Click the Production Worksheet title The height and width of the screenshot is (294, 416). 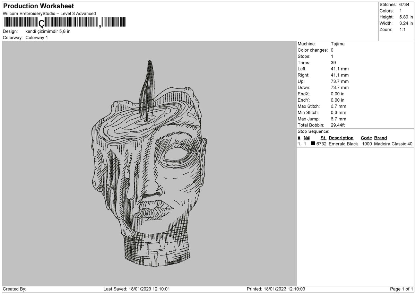coord(38,6)
